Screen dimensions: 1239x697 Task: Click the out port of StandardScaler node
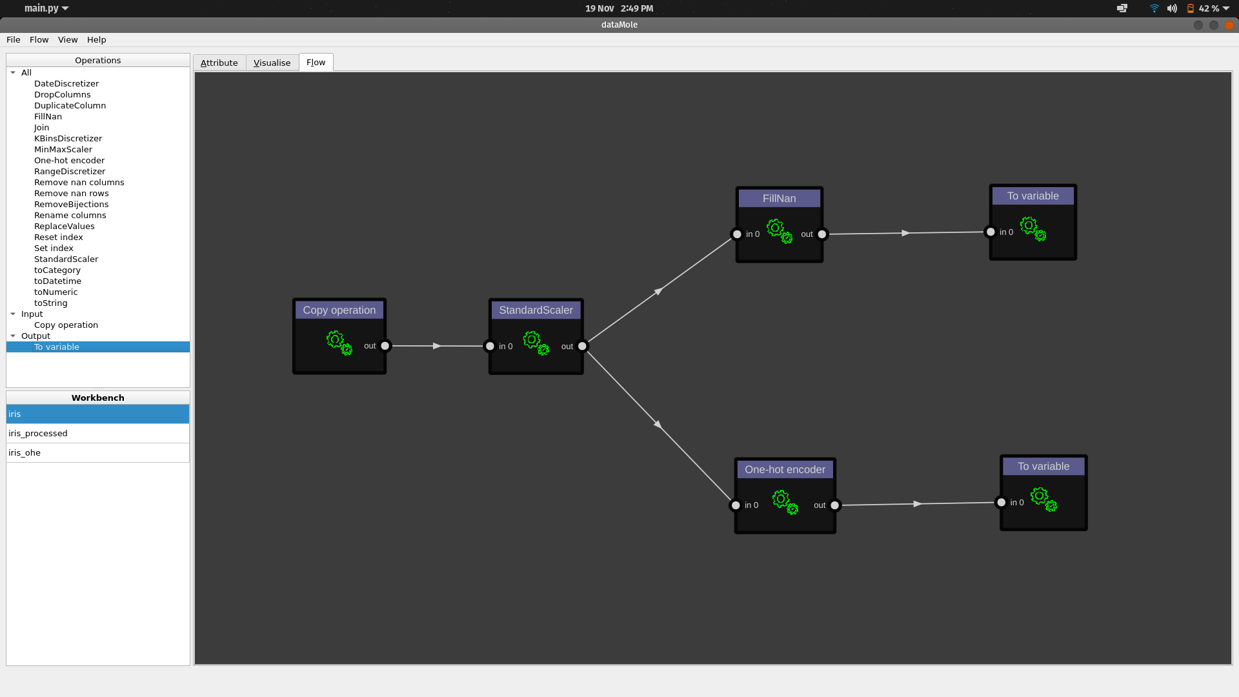pos(582,346)
